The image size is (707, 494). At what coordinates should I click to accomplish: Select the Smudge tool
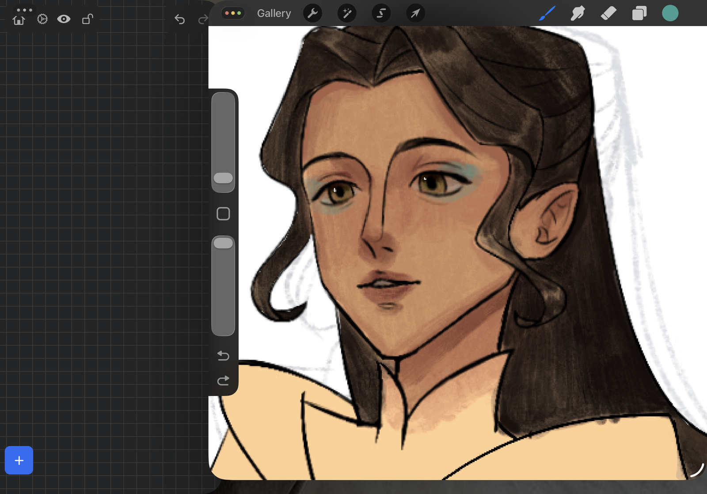pos(578,13)
